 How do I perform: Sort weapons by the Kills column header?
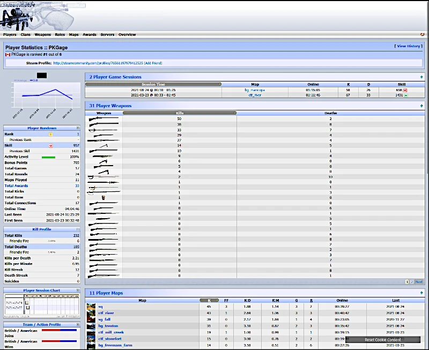180,113
